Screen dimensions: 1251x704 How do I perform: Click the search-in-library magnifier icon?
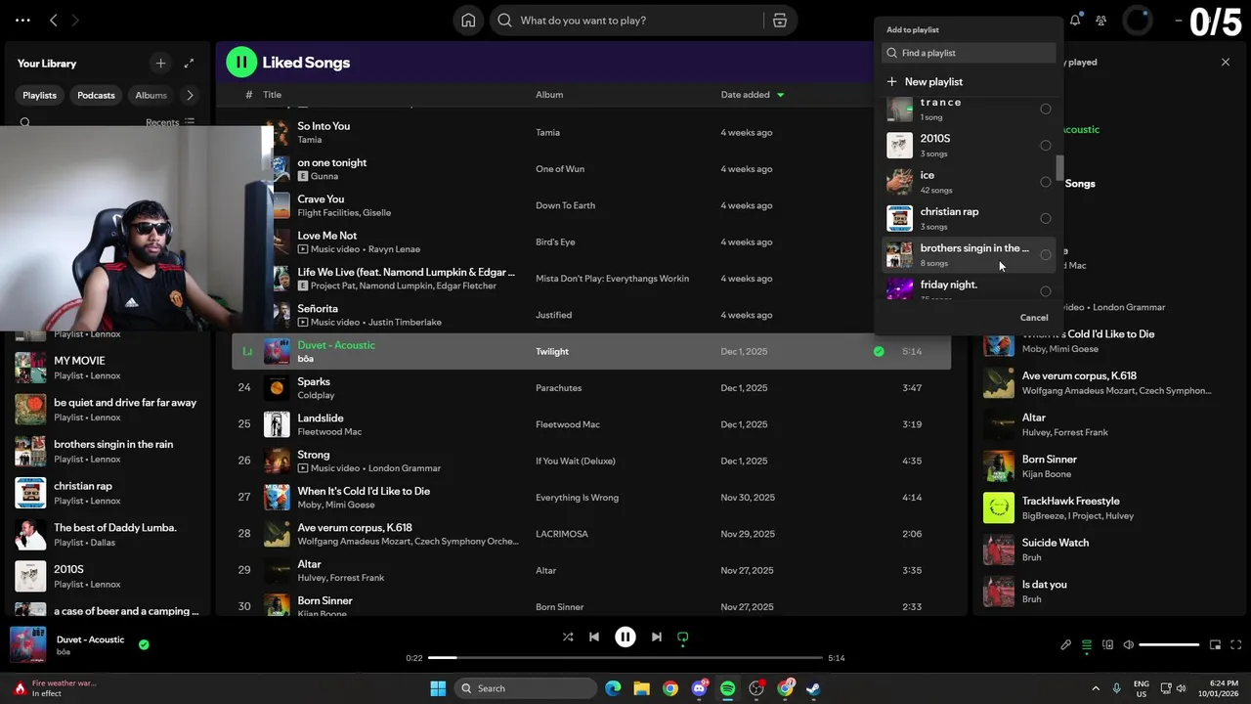[25, 122]
